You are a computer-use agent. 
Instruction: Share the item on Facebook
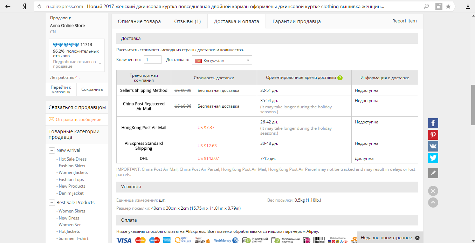click(433, 123)
